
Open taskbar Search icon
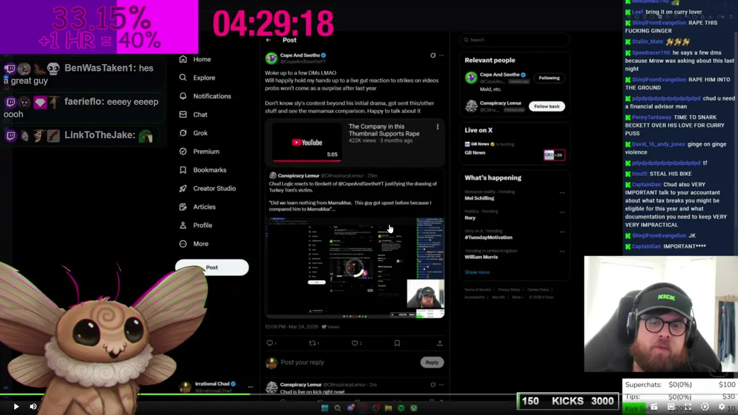point(337,408)
